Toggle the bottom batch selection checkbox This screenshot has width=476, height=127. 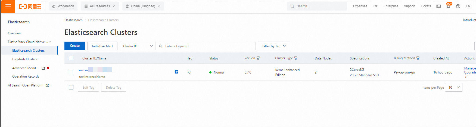click(71, 87)
